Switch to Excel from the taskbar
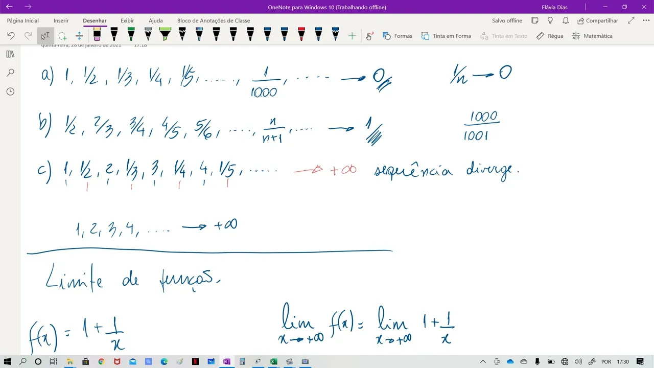Image resolution: width=654 pixels, height=368 pixels. click(273, 361)
